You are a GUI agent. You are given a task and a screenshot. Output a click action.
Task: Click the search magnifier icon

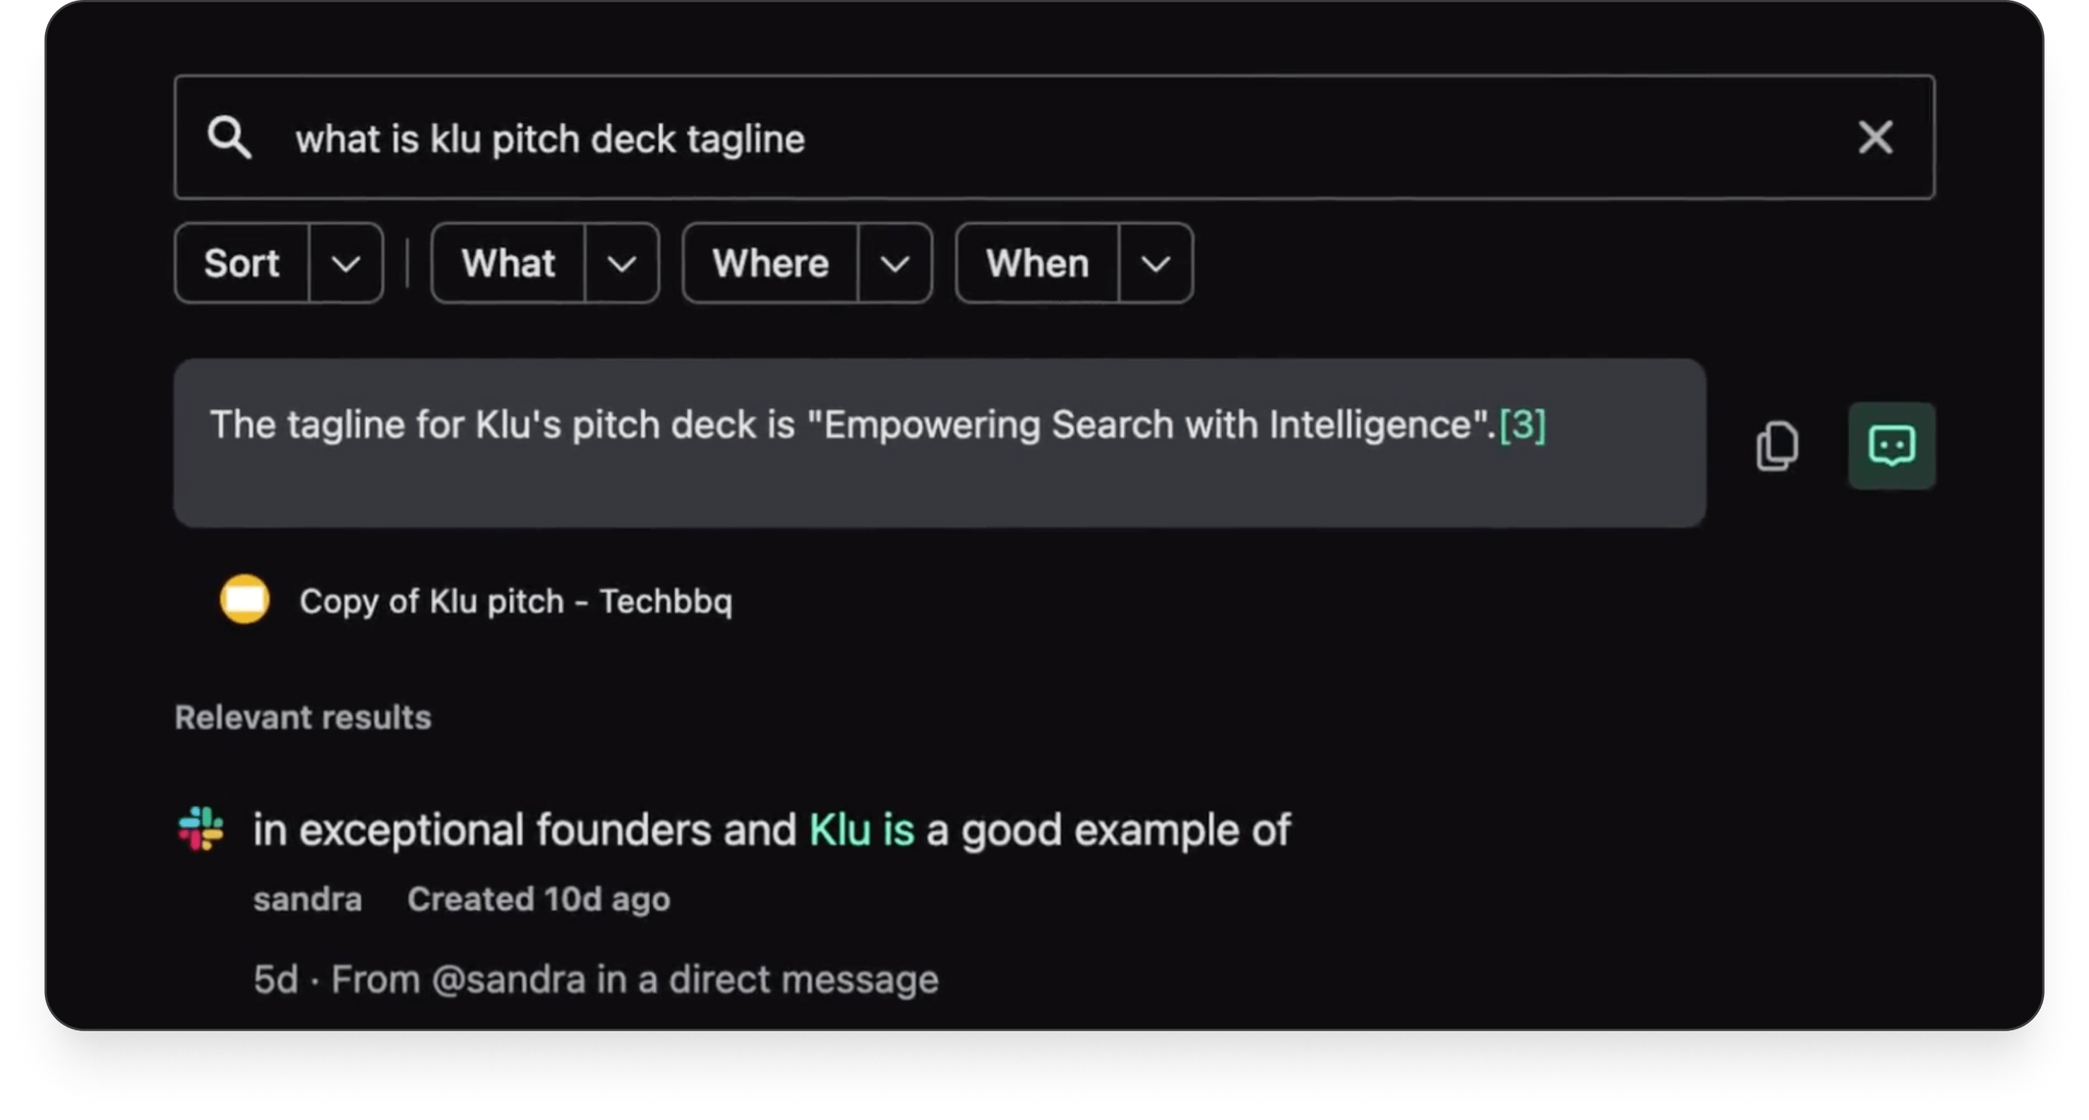[231, 138]
